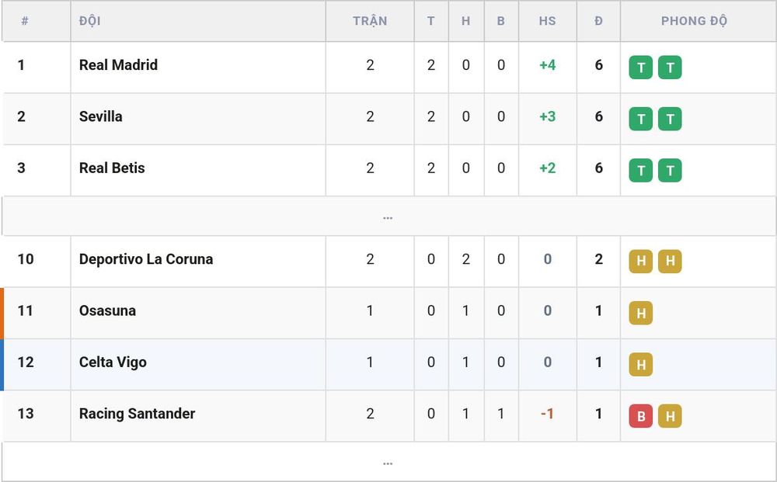Sort by the Đ points column header
This screenshot has height=482, width=777.
pyautogui.click(x=598, y=21)
